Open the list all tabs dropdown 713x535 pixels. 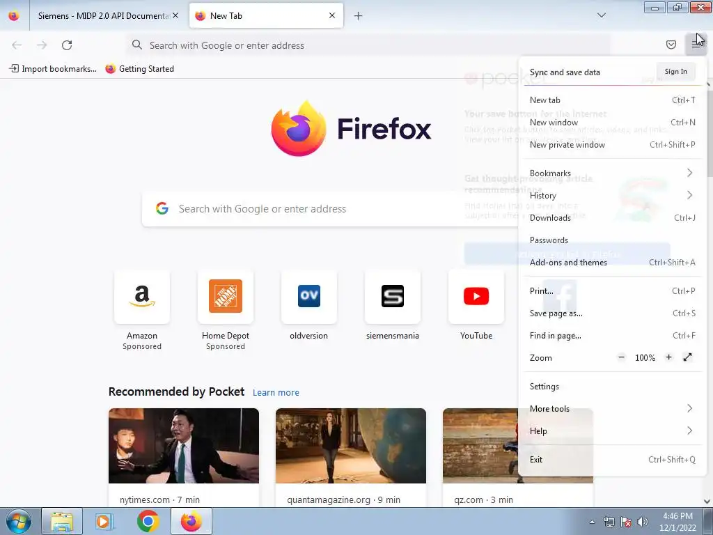pyautogui.click(x=601, y=15)
